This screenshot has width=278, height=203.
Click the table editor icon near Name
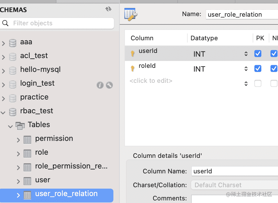131,14
